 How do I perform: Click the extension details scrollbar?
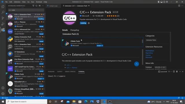click(x=143, y=57)
